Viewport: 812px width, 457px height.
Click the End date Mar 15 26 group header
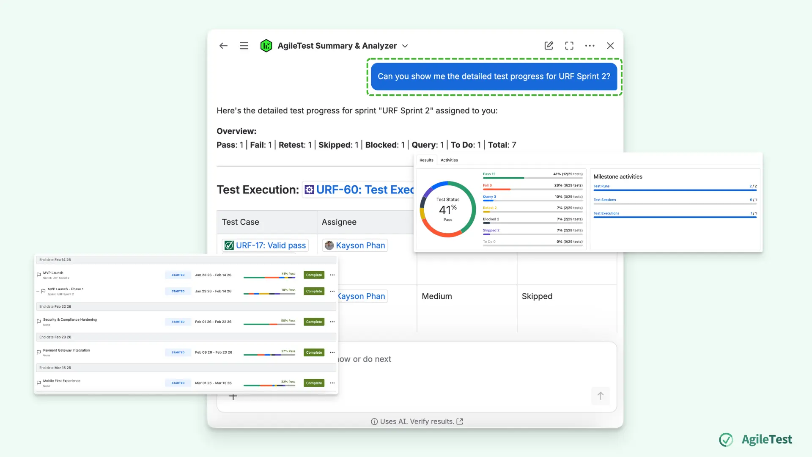186,368
